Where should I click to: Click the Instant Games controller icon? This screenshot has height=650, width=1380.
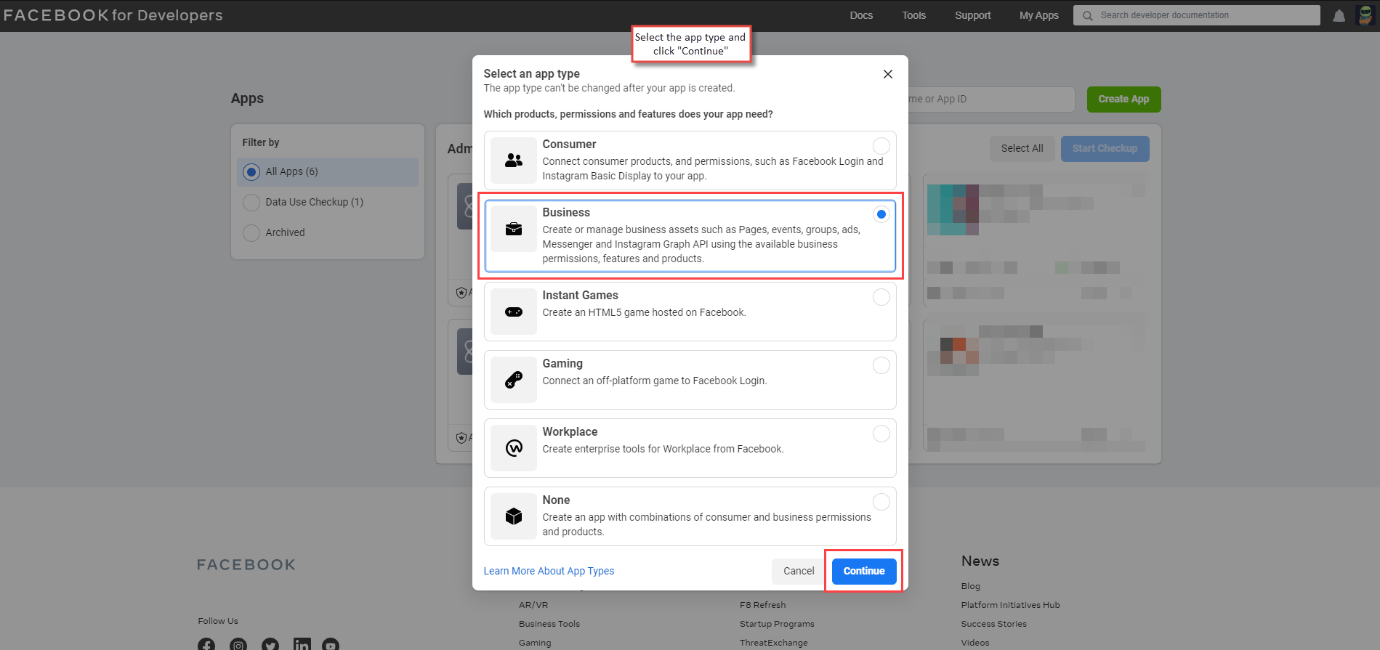point(514,312)
